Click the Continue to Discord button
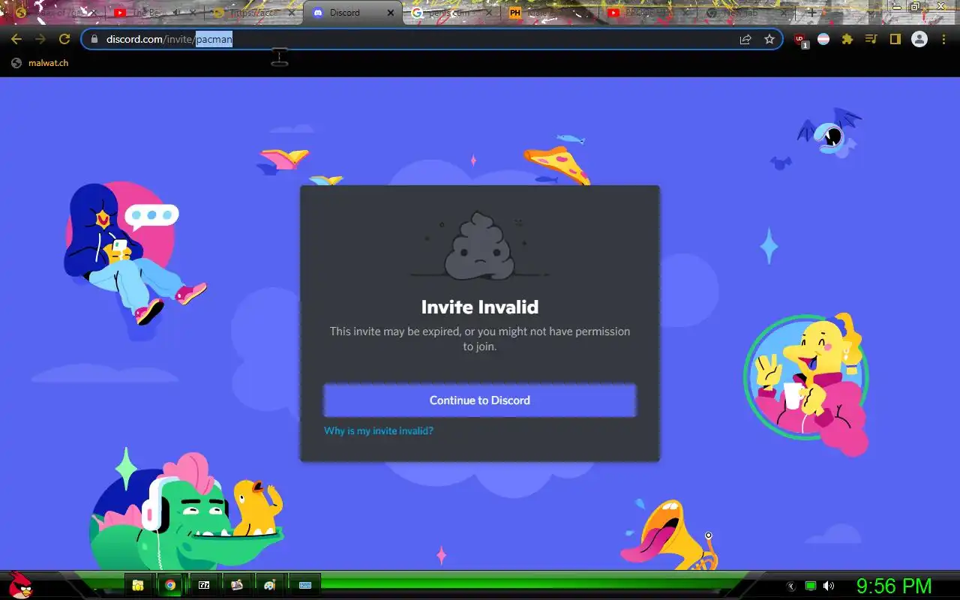 tap(480, 400)
